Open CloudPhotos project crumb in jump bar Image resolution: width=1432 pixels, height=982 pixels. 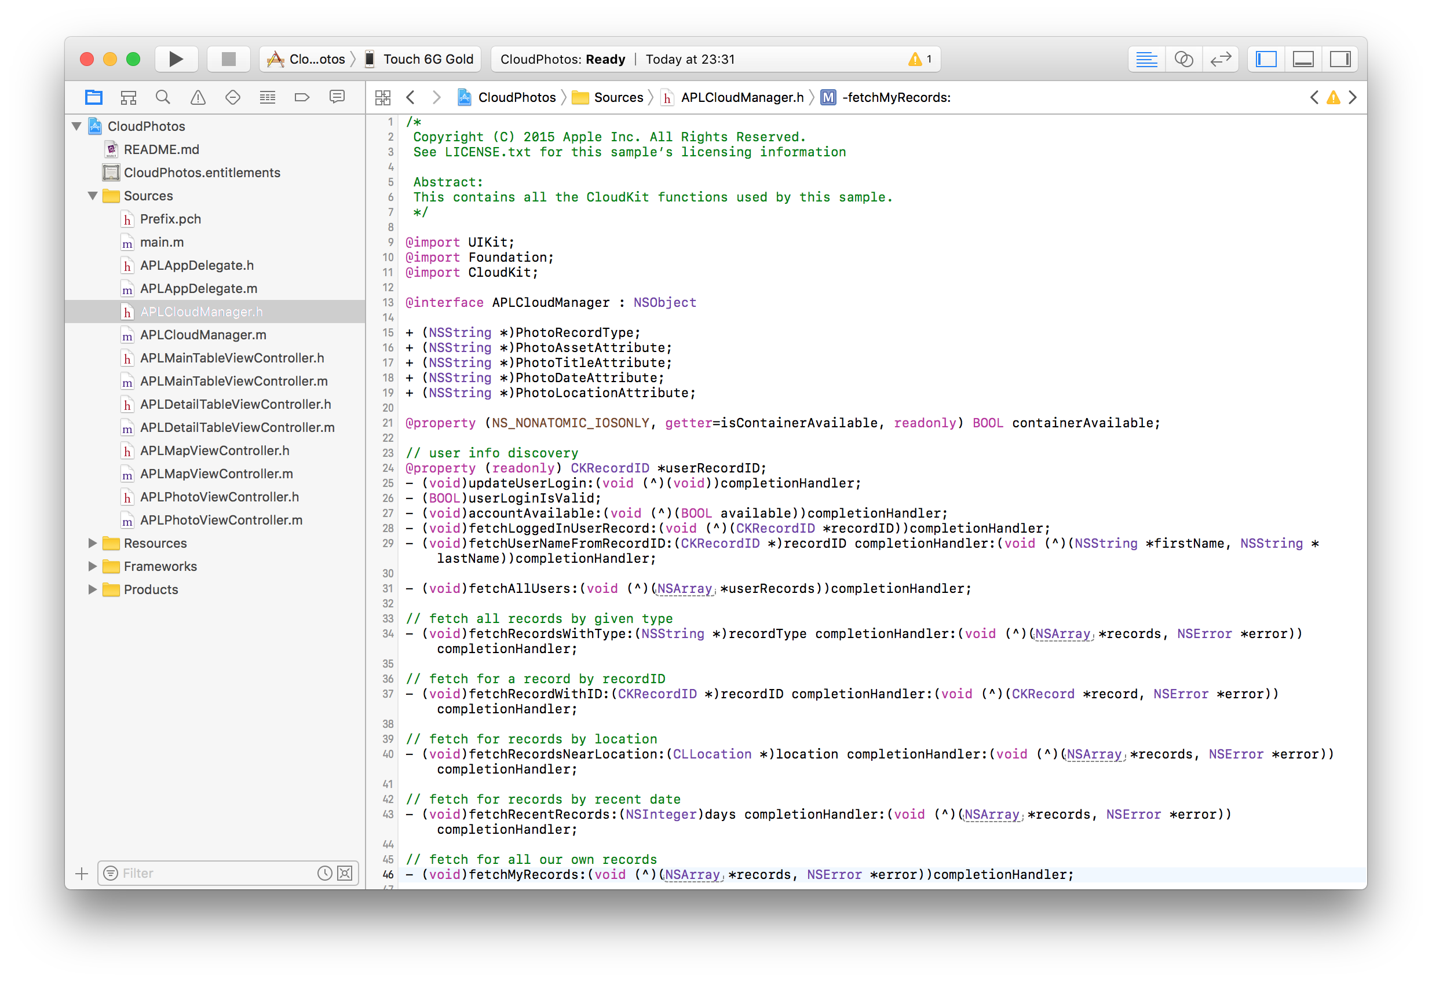coord(507,97)
